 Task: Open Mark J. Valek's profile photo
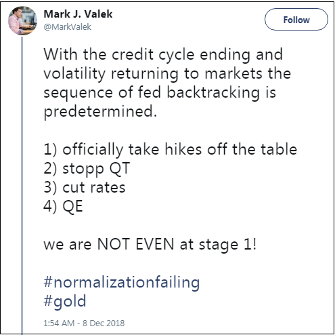coord(22,20)
